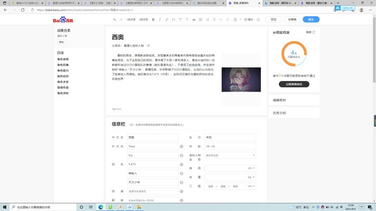Viewport: 376px width, 211px height.
Task: Jump to 角色背景 in the 目录
Action: (x=63, y=59)
